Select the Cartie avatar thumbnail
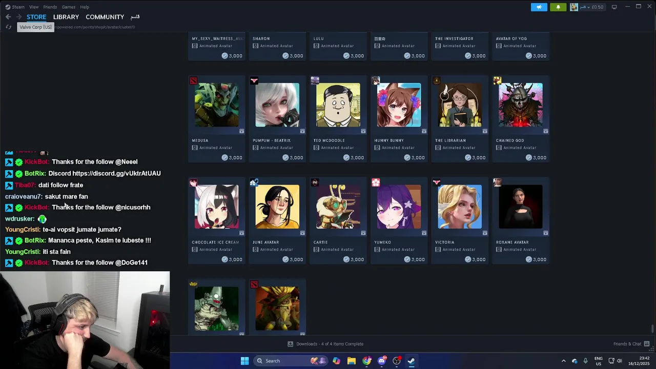656x369 pixels. coord(338,207)
